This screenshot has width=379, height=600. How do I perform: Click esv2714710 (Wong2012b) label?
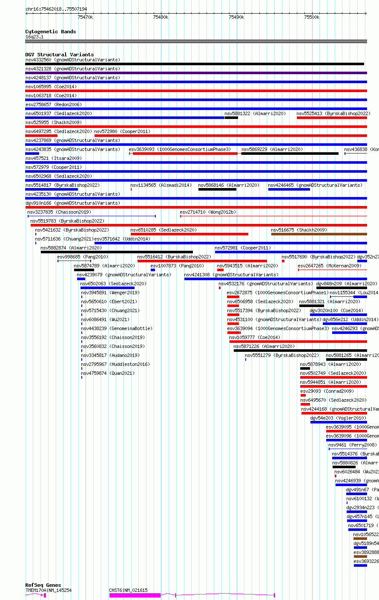click(208, 212)
